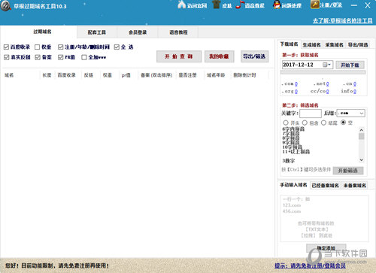Click the house icon for 访问官网
376x273 pixels.
tap(181, 5)
